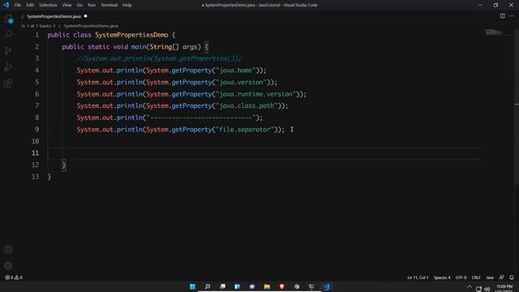Click the dashed string on line 8
This screenshot has height=292, width=519.
(x=201, y=118)
